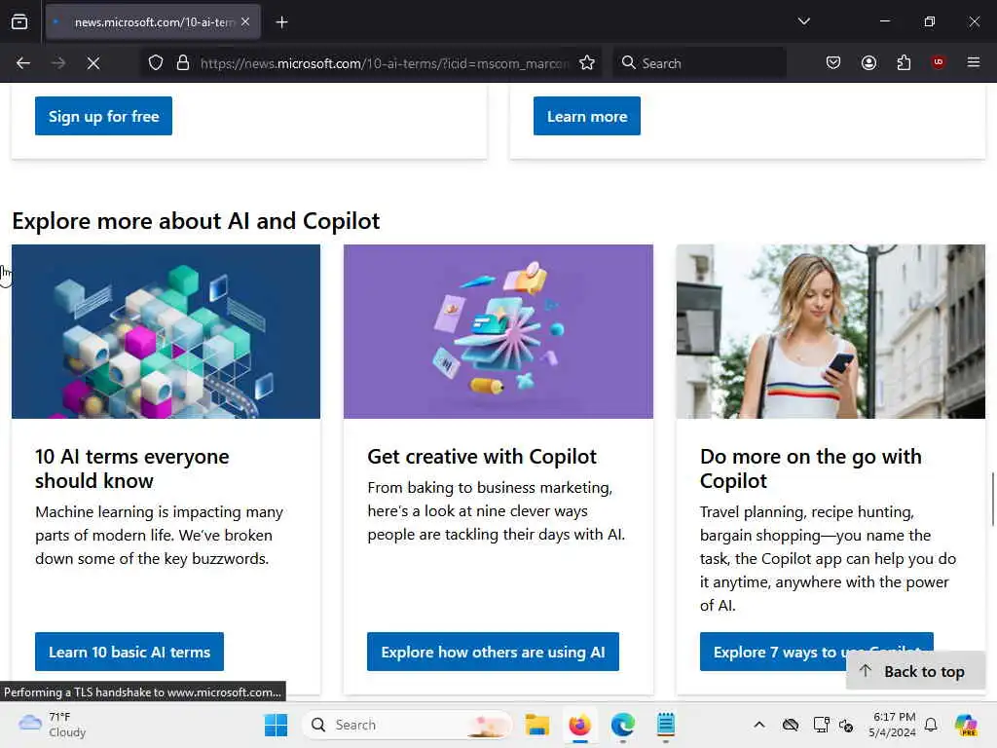This screenshot has width=997, height=748.
Task: Open the weather widget showing 71°F Cloudy
Action: tap(53, 725)
